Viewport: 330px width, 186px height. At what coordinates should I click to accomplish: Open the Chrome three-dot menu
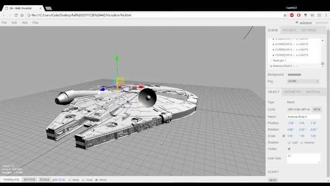point(326,15)
